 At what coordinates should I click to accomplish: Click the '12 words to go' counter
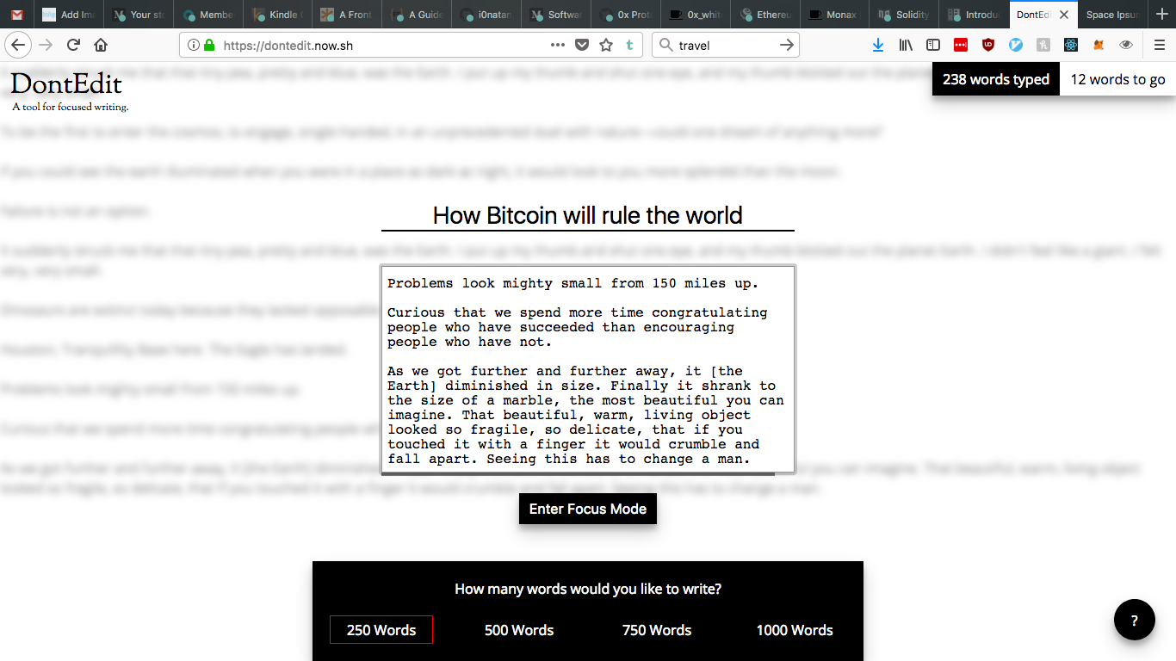click(1117, 79)
